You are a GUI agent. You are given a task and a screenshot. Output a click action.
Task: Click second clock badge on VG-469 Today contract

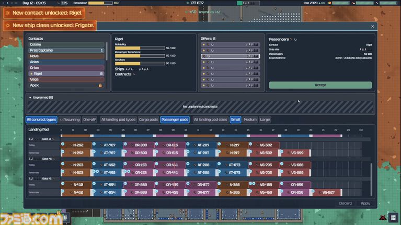254,183
